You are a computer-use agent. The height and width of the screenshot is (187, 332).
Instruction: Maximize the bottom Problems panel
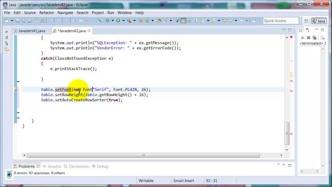click(289, 165)
